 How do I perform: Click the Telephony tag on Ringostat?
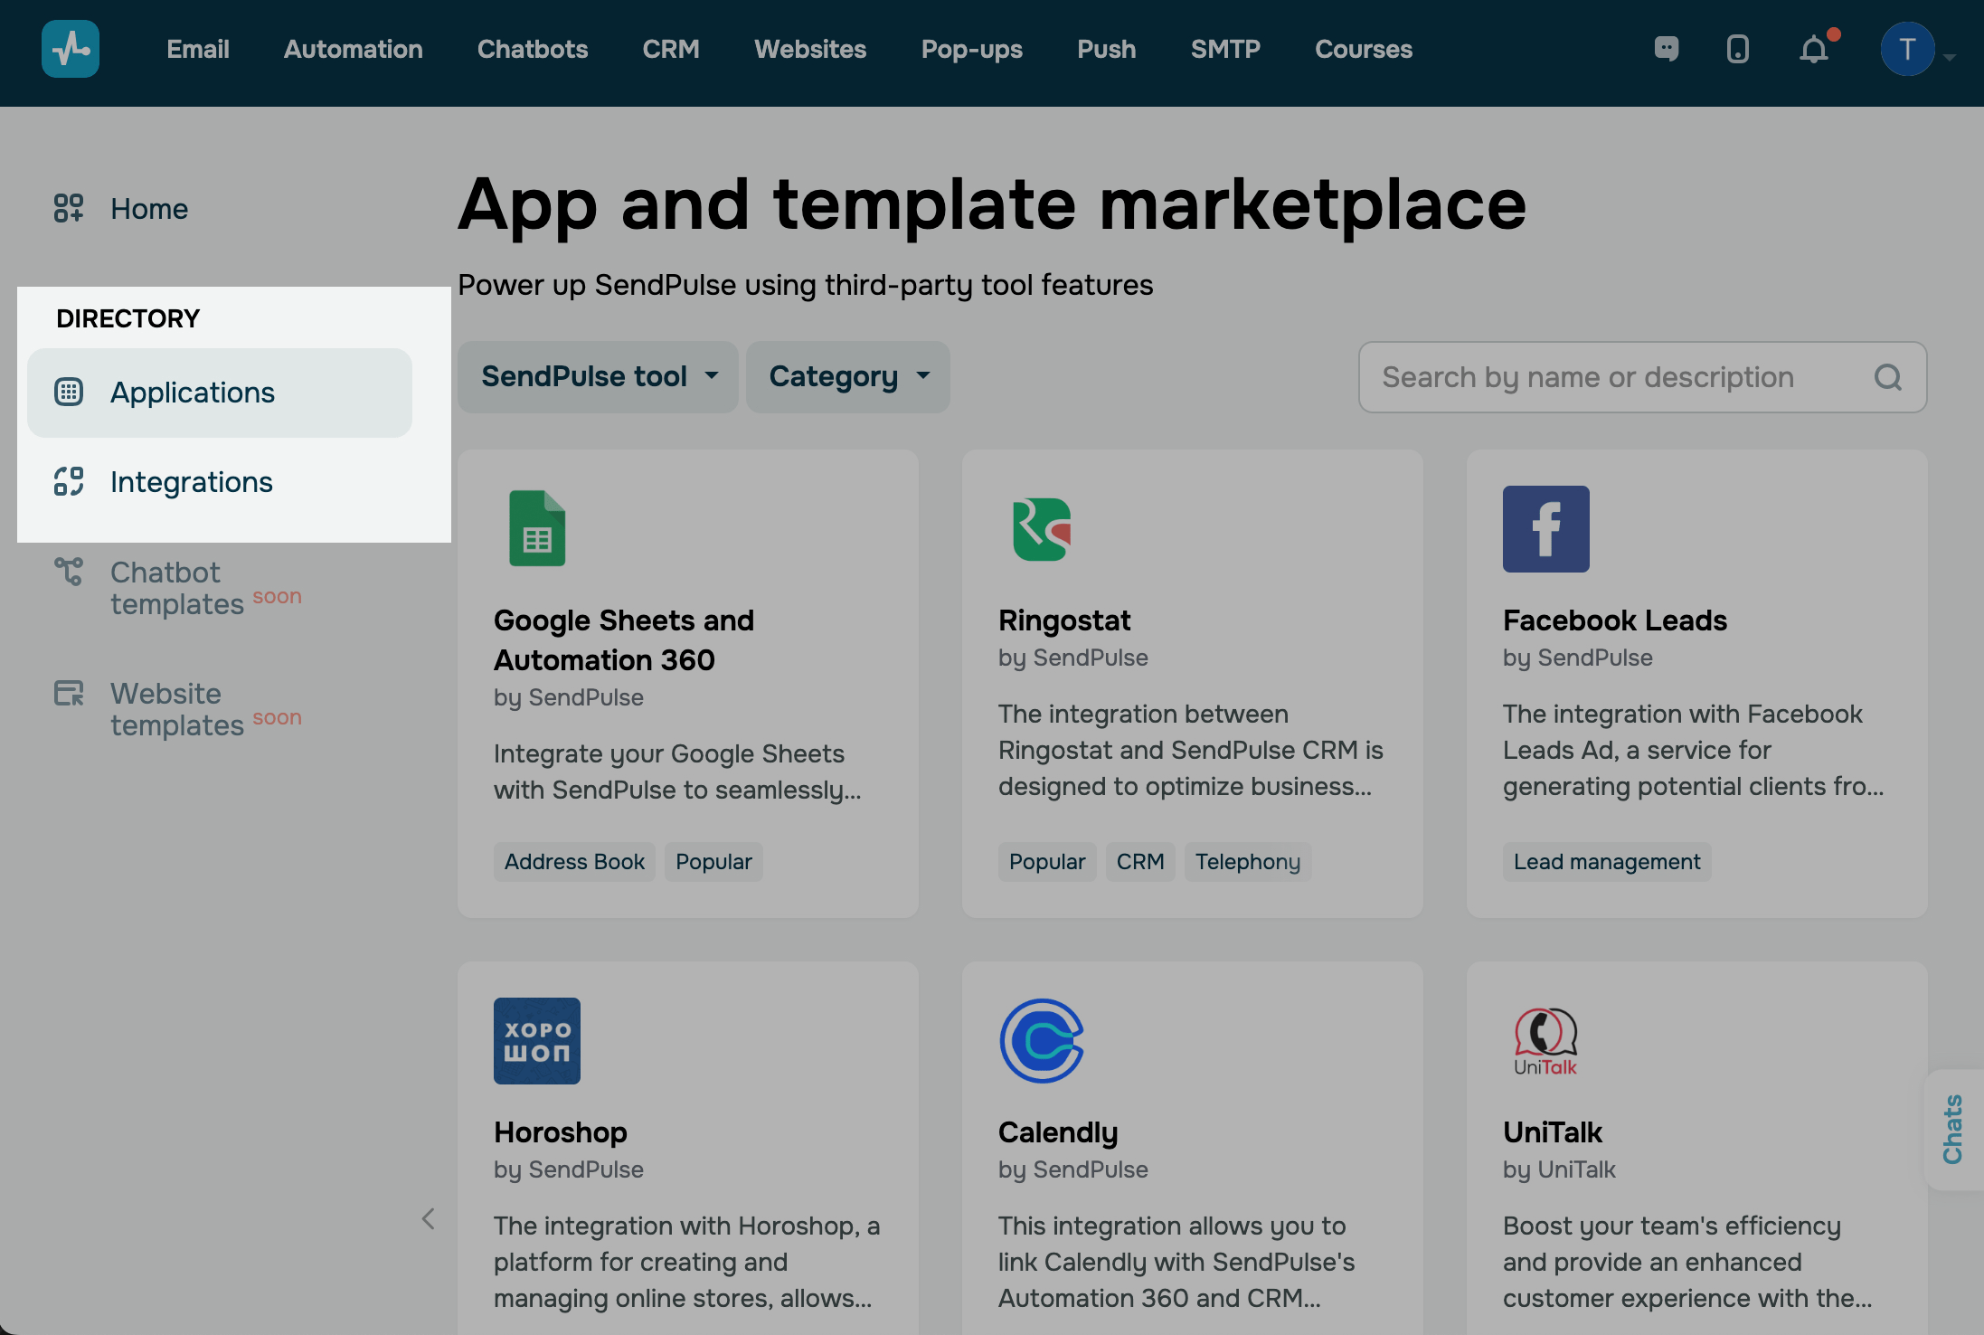1247,862
